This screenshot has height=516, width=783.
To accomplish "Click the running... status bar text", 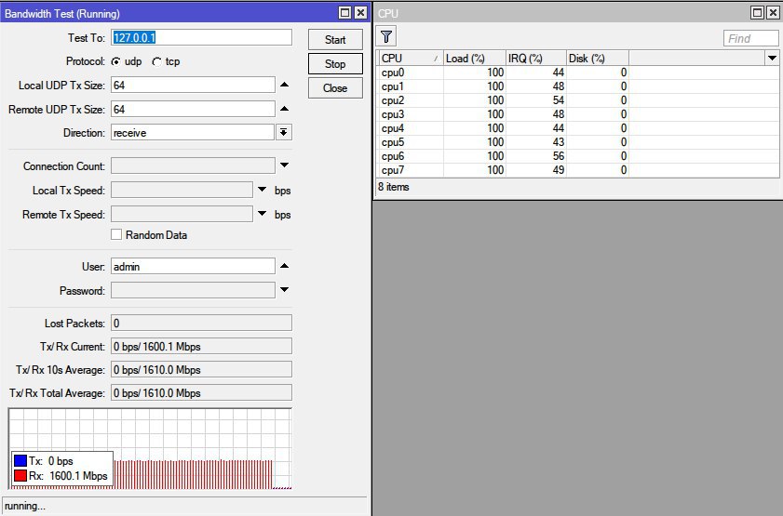I will [25, 506].
